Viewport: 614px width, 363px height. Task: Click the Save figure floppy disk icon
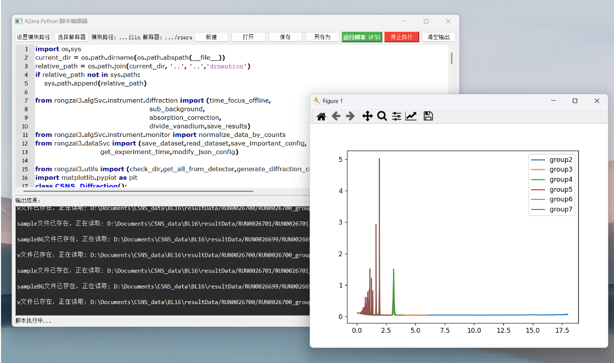[428, 116]
